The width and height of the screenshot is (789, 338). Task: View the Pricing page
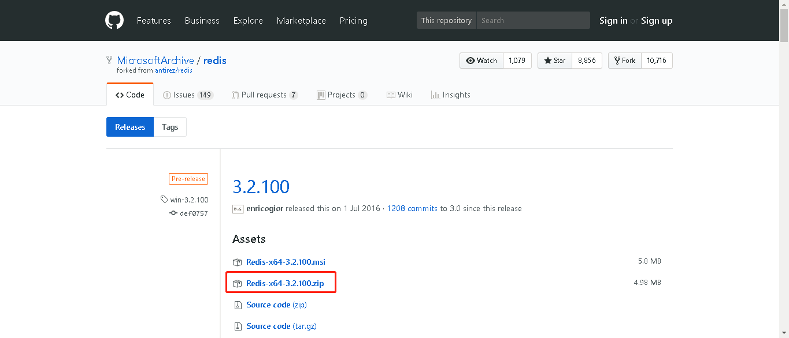click(354, 21)
